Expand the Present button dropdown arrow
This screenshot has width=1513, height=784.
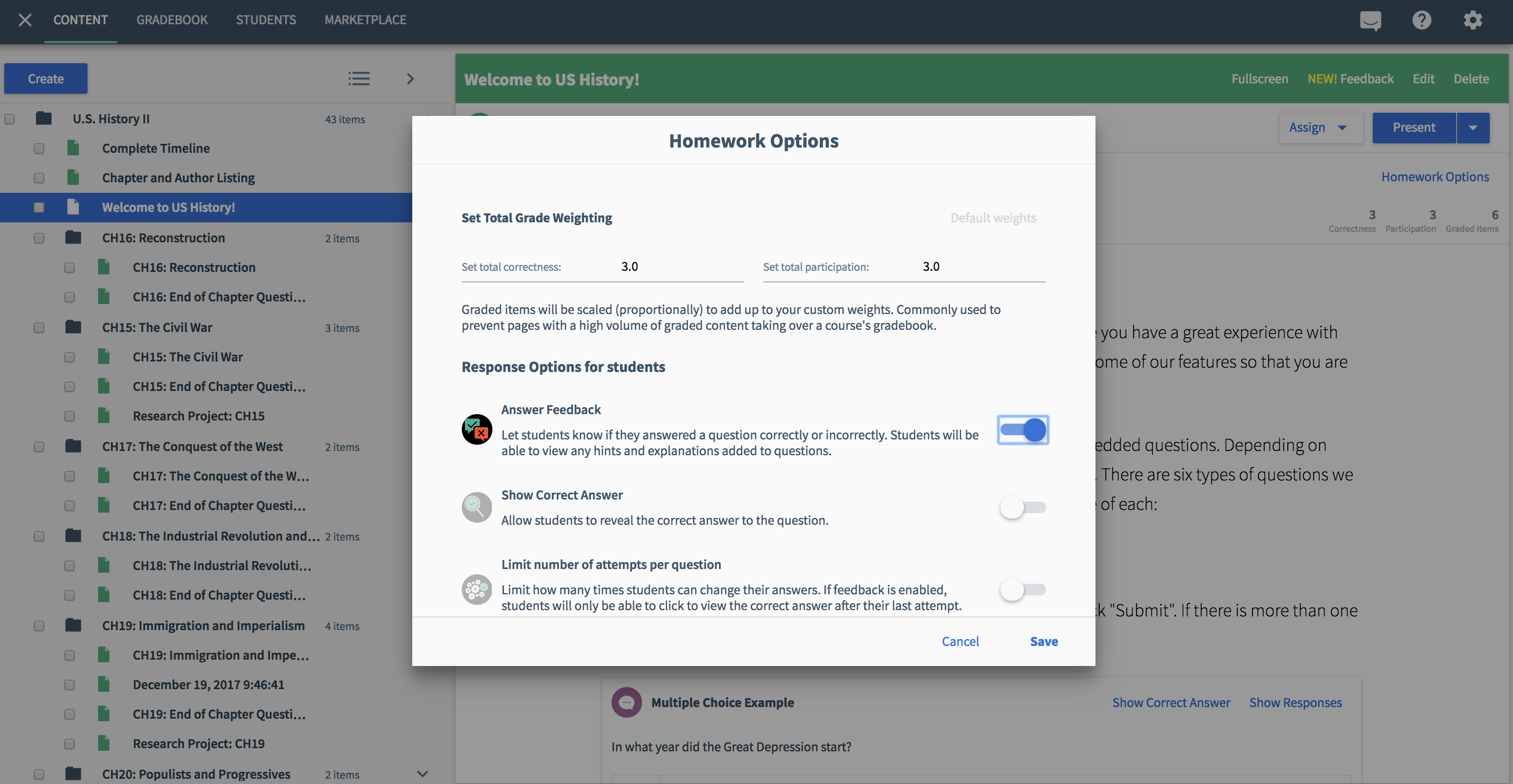[x=1472, y=128]
